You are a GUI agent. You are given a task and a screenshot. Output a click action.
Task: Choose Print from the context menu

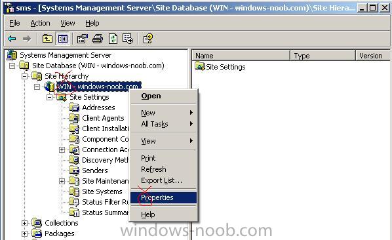[163, 158]
